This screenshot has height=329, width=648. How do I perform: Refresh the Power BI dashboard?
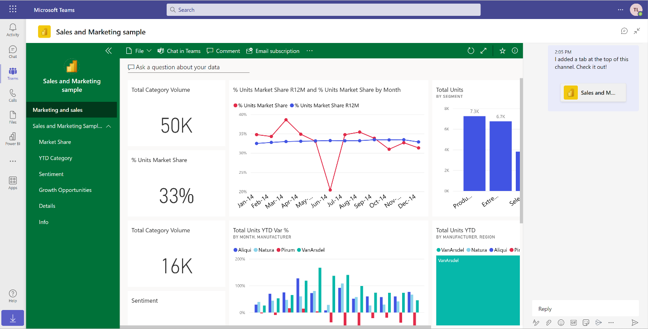pyautogui.click(x=471, y=51)
